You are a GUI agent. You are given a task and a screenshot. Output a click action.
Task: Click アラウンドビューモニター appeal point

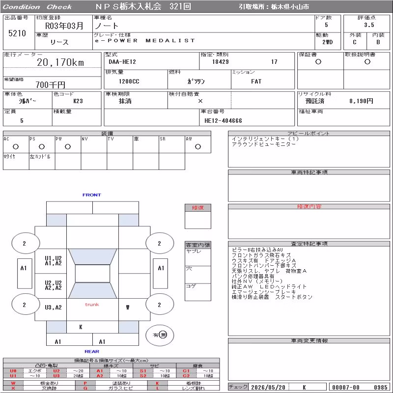pos(264,144)
